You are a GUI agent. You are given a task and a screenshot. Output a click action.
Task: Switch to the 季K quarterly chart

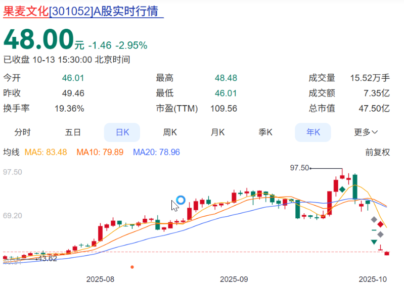(x=265, y=132)
